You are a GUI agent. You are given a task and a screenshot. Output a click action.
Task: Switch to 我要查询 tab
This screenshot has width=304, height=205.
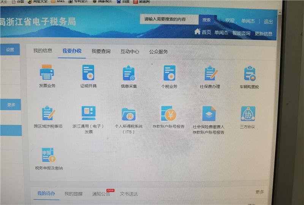point(101,51)
